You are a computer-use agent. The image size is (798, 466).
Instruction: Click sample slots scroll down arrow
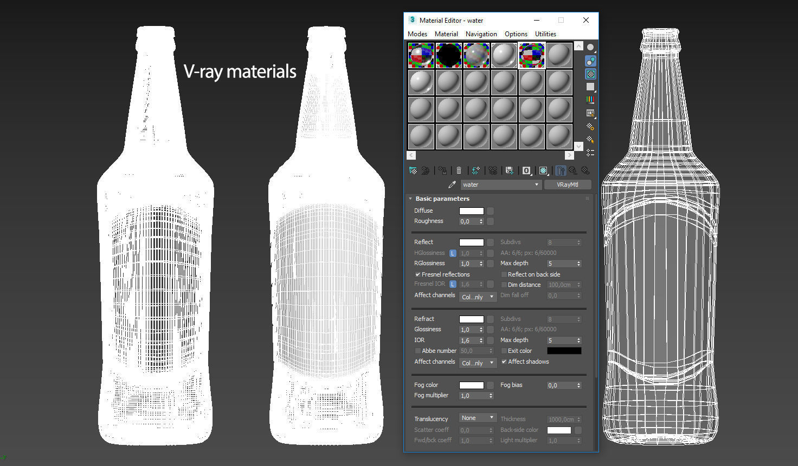578,146
